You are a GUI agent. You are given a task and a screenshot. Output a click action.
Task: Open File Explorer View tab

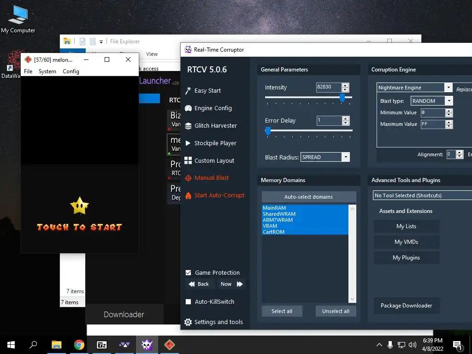[152, 54]
